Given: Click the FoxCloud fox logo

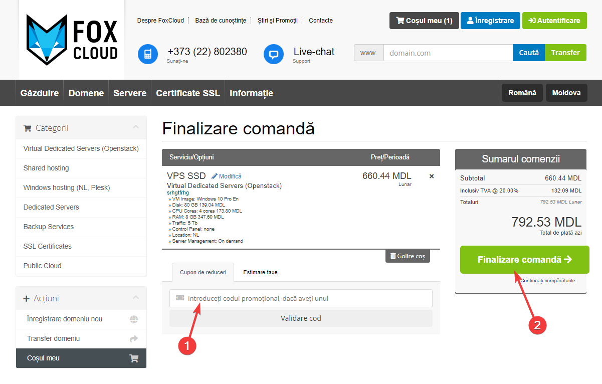Looking at the screenshot, I should 72,40.
